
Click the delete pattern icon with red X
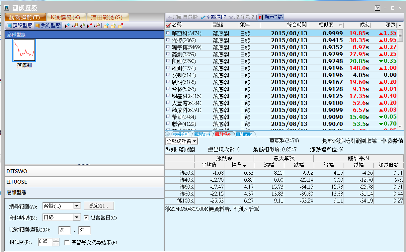pos(89,26)
